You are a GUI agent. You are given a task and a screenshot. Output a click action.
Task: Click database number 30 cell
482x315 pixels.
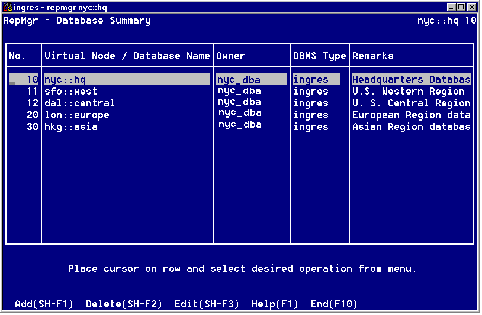pyautogui.click(x=33, y=127)
